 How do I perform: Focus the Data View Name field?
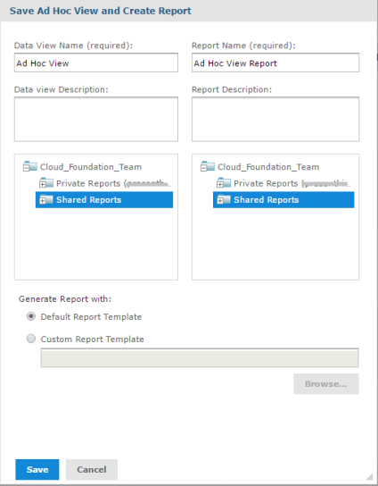pyautogui.click(x=96, y=63)
